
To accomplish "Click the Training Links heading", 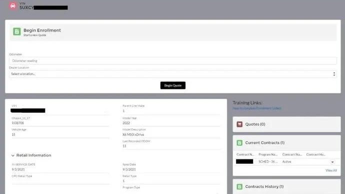I will (247, 102).
